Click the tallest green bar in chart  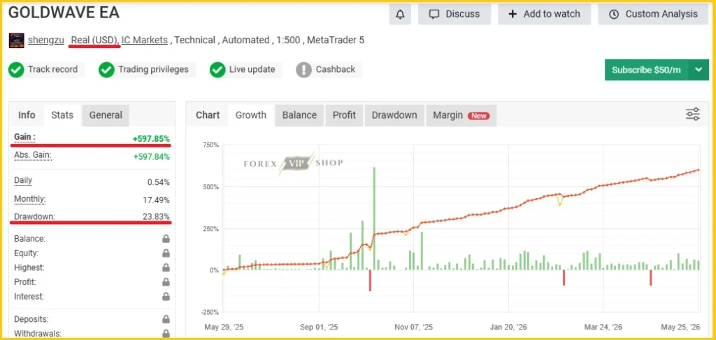click(x=374, y=219)
